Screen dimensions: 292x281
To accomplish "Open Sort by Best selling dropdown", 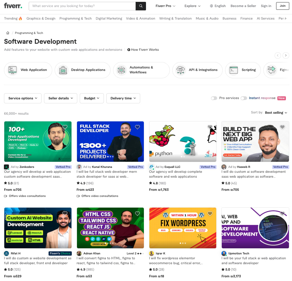I will pos(276,113).
